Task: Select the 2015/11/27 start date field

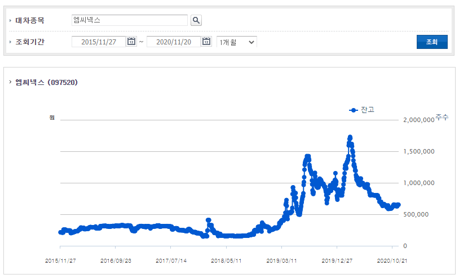Action: click(x=99, y=42)
